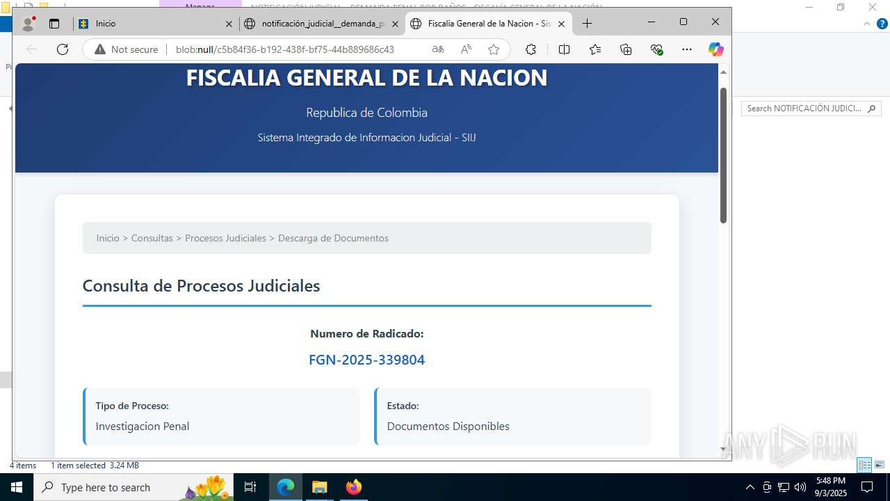Viewport: 890px width, 501px height.
Task: Show hidden system tray icons
Action: [750, 487]
